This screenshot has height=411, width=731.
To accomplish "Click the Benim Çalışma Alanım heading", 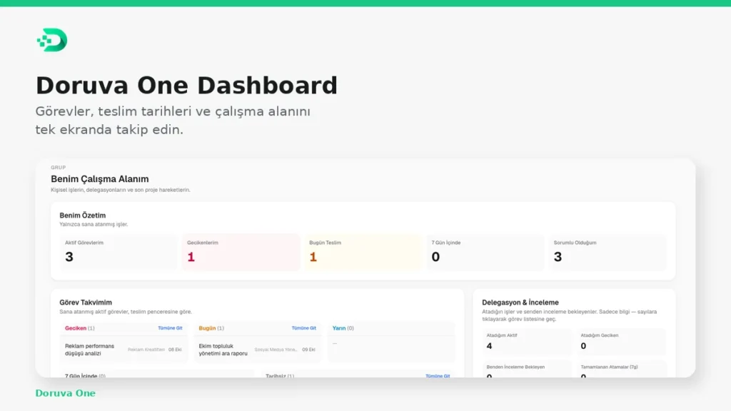I will point(100,179).
